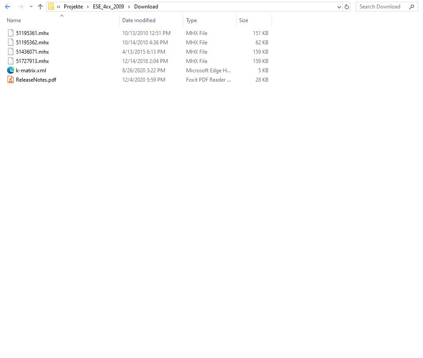The width and height of the screenshot is (423, 358).
Task: Select the 51727913.mhx file icon
Action: [x=11, y=61]
